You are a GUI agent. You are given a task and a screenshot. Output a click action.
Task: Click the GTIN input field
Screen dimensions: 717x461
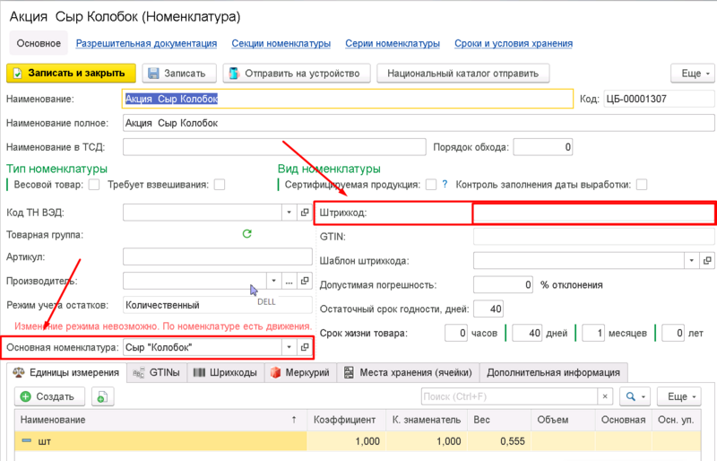pyautogui.click(x=593, y=237)
